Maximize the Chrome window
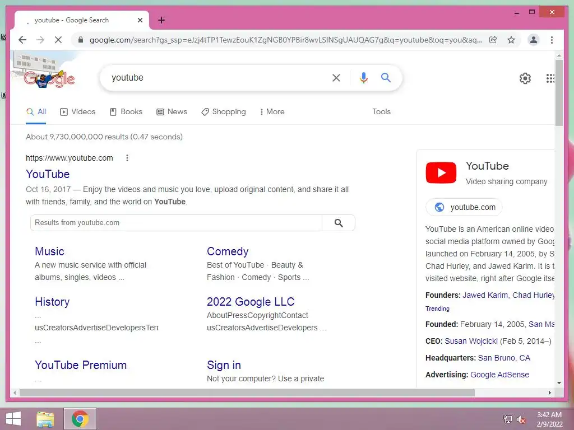This screenshot has height=430, width=574. (532, 12)
